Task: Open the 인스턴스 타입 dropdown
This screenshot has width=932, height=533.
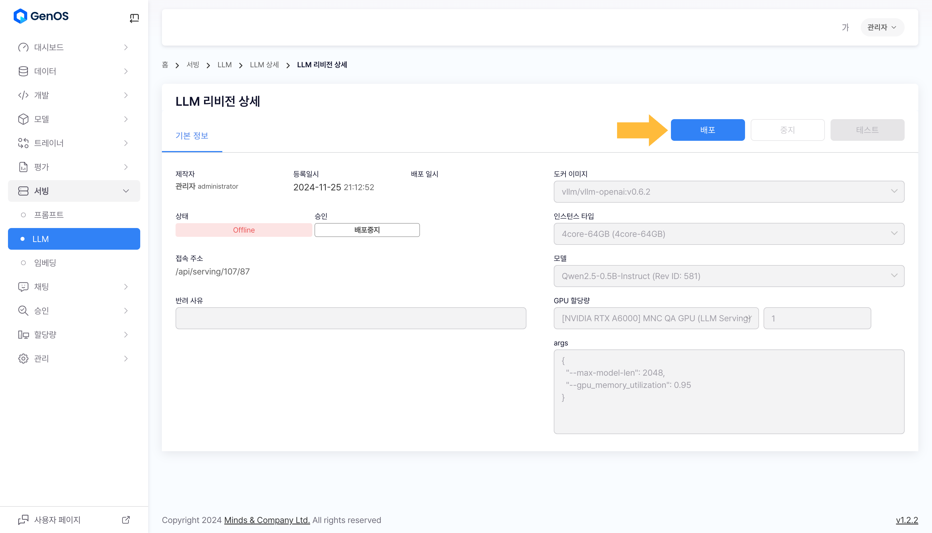Action: pos(728,233)
